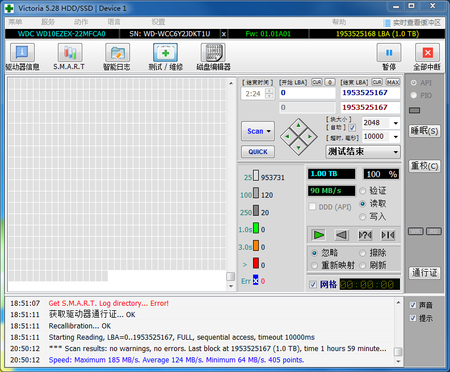Expand the Scan button dropdown arrow

tap(268, 131)
